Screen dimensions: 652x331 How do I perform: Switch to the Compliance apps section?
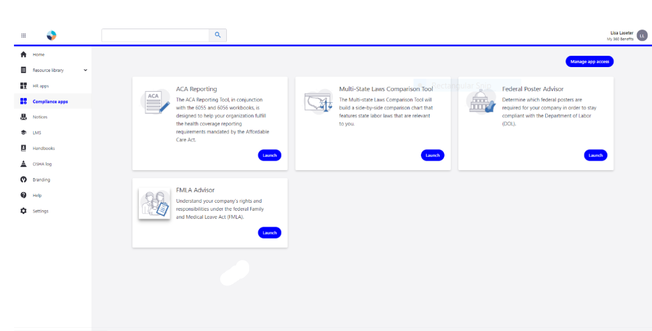[51, 101]
